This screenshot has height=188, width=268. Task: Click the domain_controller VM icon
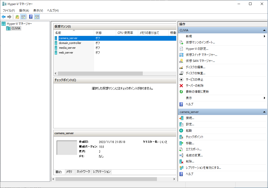pos(56,43)
